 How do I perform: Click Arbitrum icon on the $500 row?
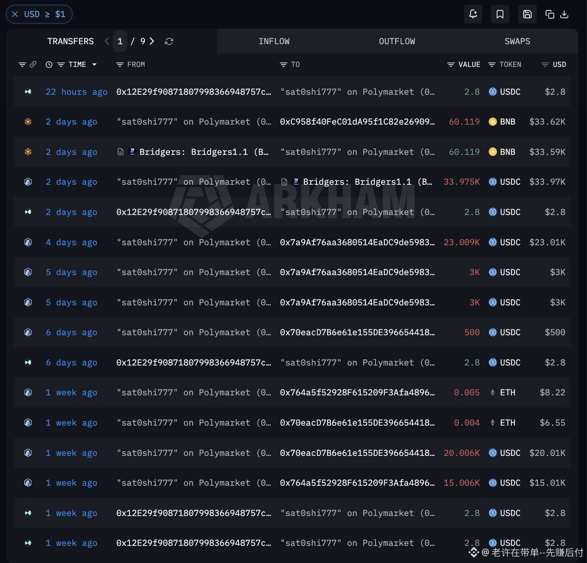[x=28, y=332]
